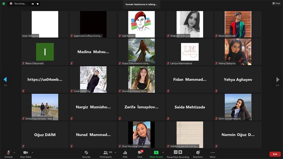This screenshot has height=159, width=283.
Task: Toggle Stop Video camera button
Action: coord(25,154)
